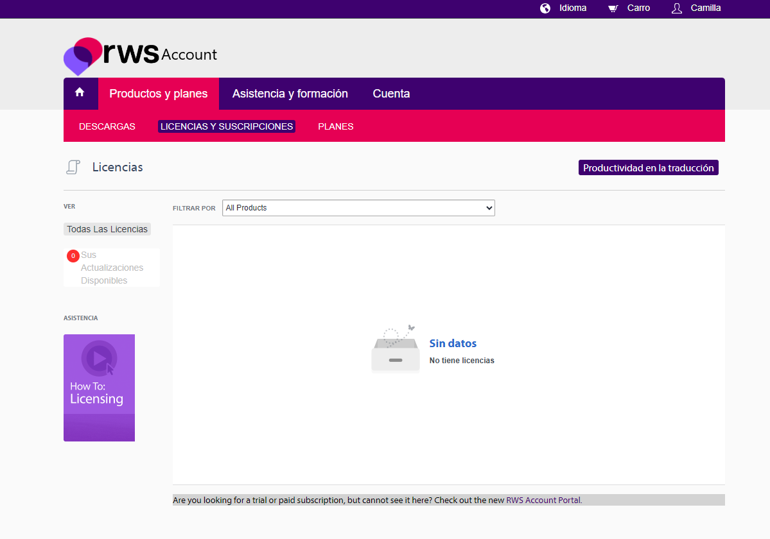Click Sus Actualizaciones Disponibles filter

(x=112, y=268)
